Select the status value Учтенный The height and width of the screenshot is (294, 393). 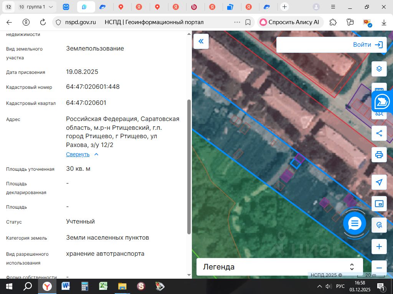click(x=81, y=222)
